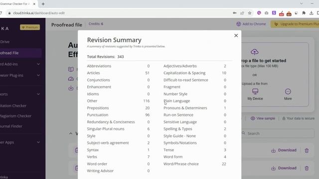Click View sample link
Image resolution: width=319 pixels, height=179 pixels.
[x=263, y=118]
